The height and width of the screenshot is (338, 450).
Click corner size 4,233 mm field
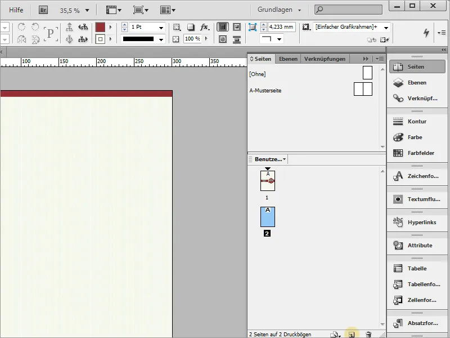coord(282,27)
